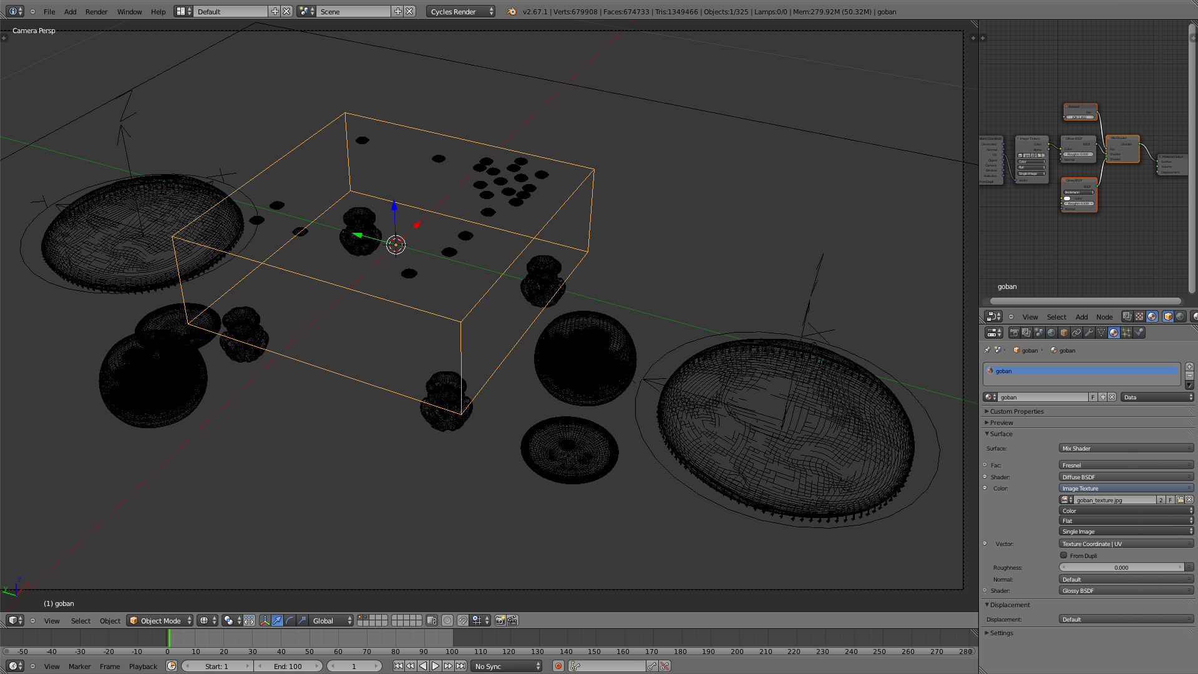
Task: Play the animation in reverse
Action: click(x=423, y=666)
